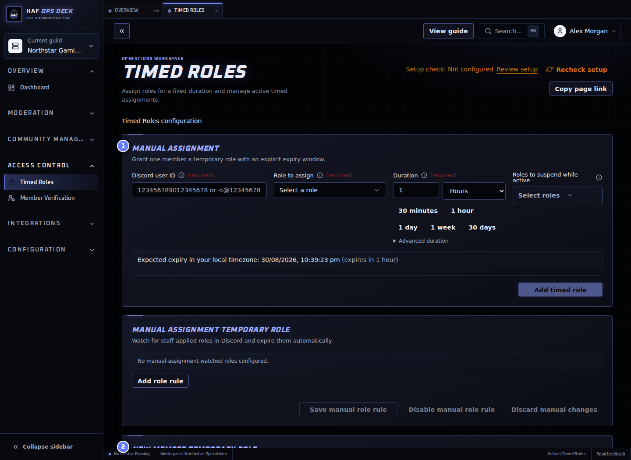
Task: Click the Add timed role button
Action: (x=560, y=290)
